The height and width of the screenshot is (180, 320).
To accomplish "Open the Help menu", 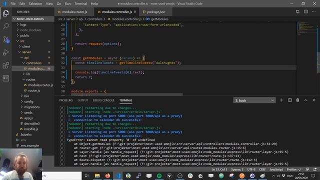I will pos(94,3).
